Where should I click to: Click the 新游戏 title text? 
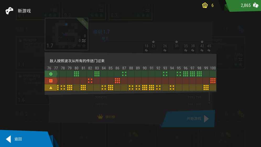[x=24, y=11]
